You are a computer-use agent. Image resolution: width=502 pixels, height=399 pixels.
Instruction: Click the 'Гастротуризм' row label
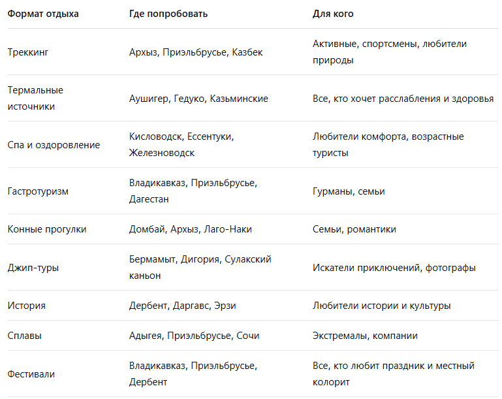[x=38, y=191]
